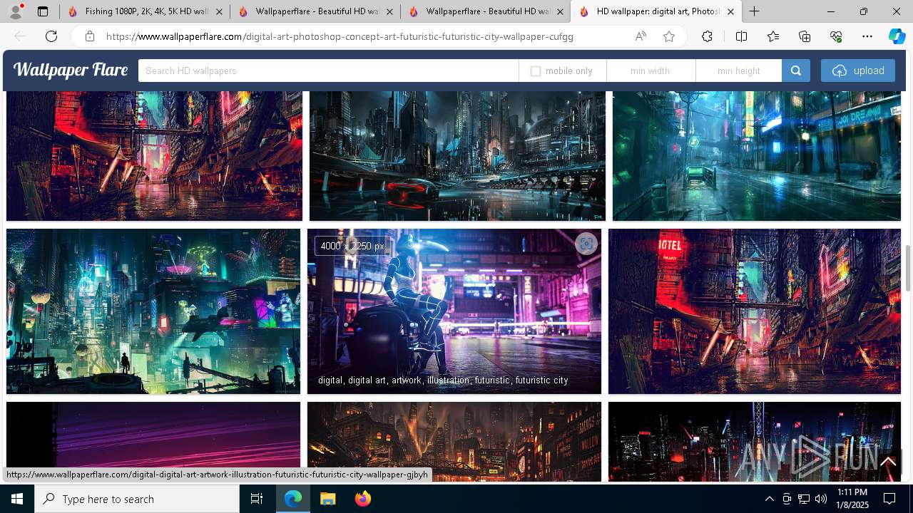
Task: Open Tab actions menu
Action: [x=43, y=11]
